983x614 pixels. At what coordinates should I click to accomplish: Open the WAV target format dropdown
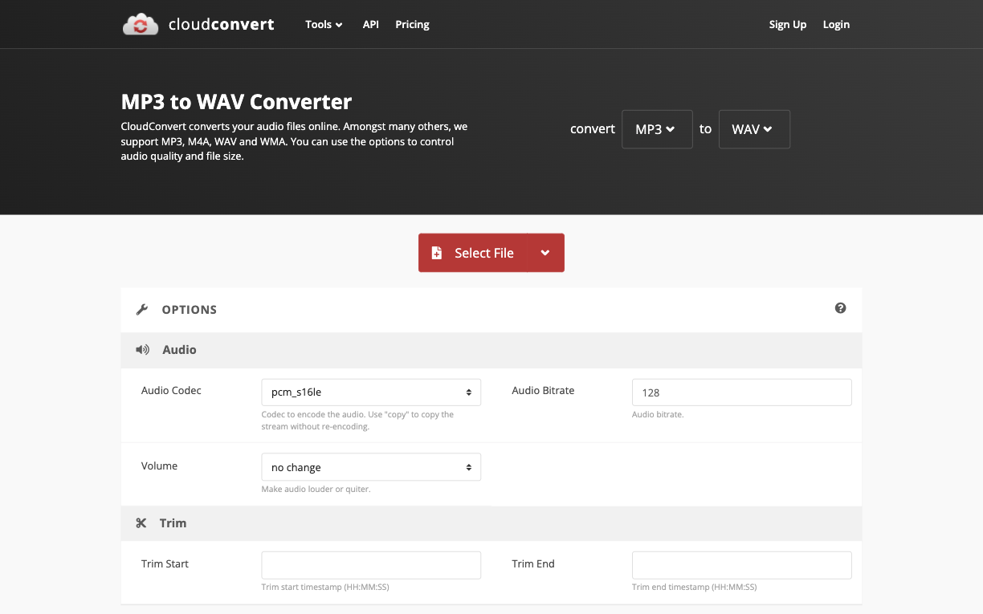coord(754,129)
